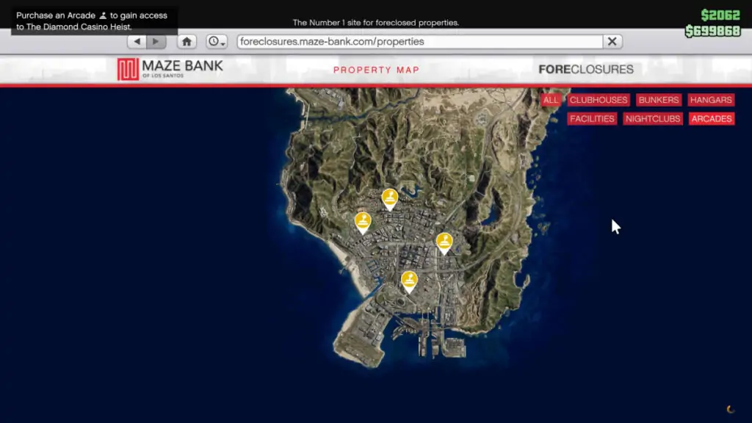Select the southernmost arcade map pin
The width and height of the screenshot is (752, 423).
[409, 281]
